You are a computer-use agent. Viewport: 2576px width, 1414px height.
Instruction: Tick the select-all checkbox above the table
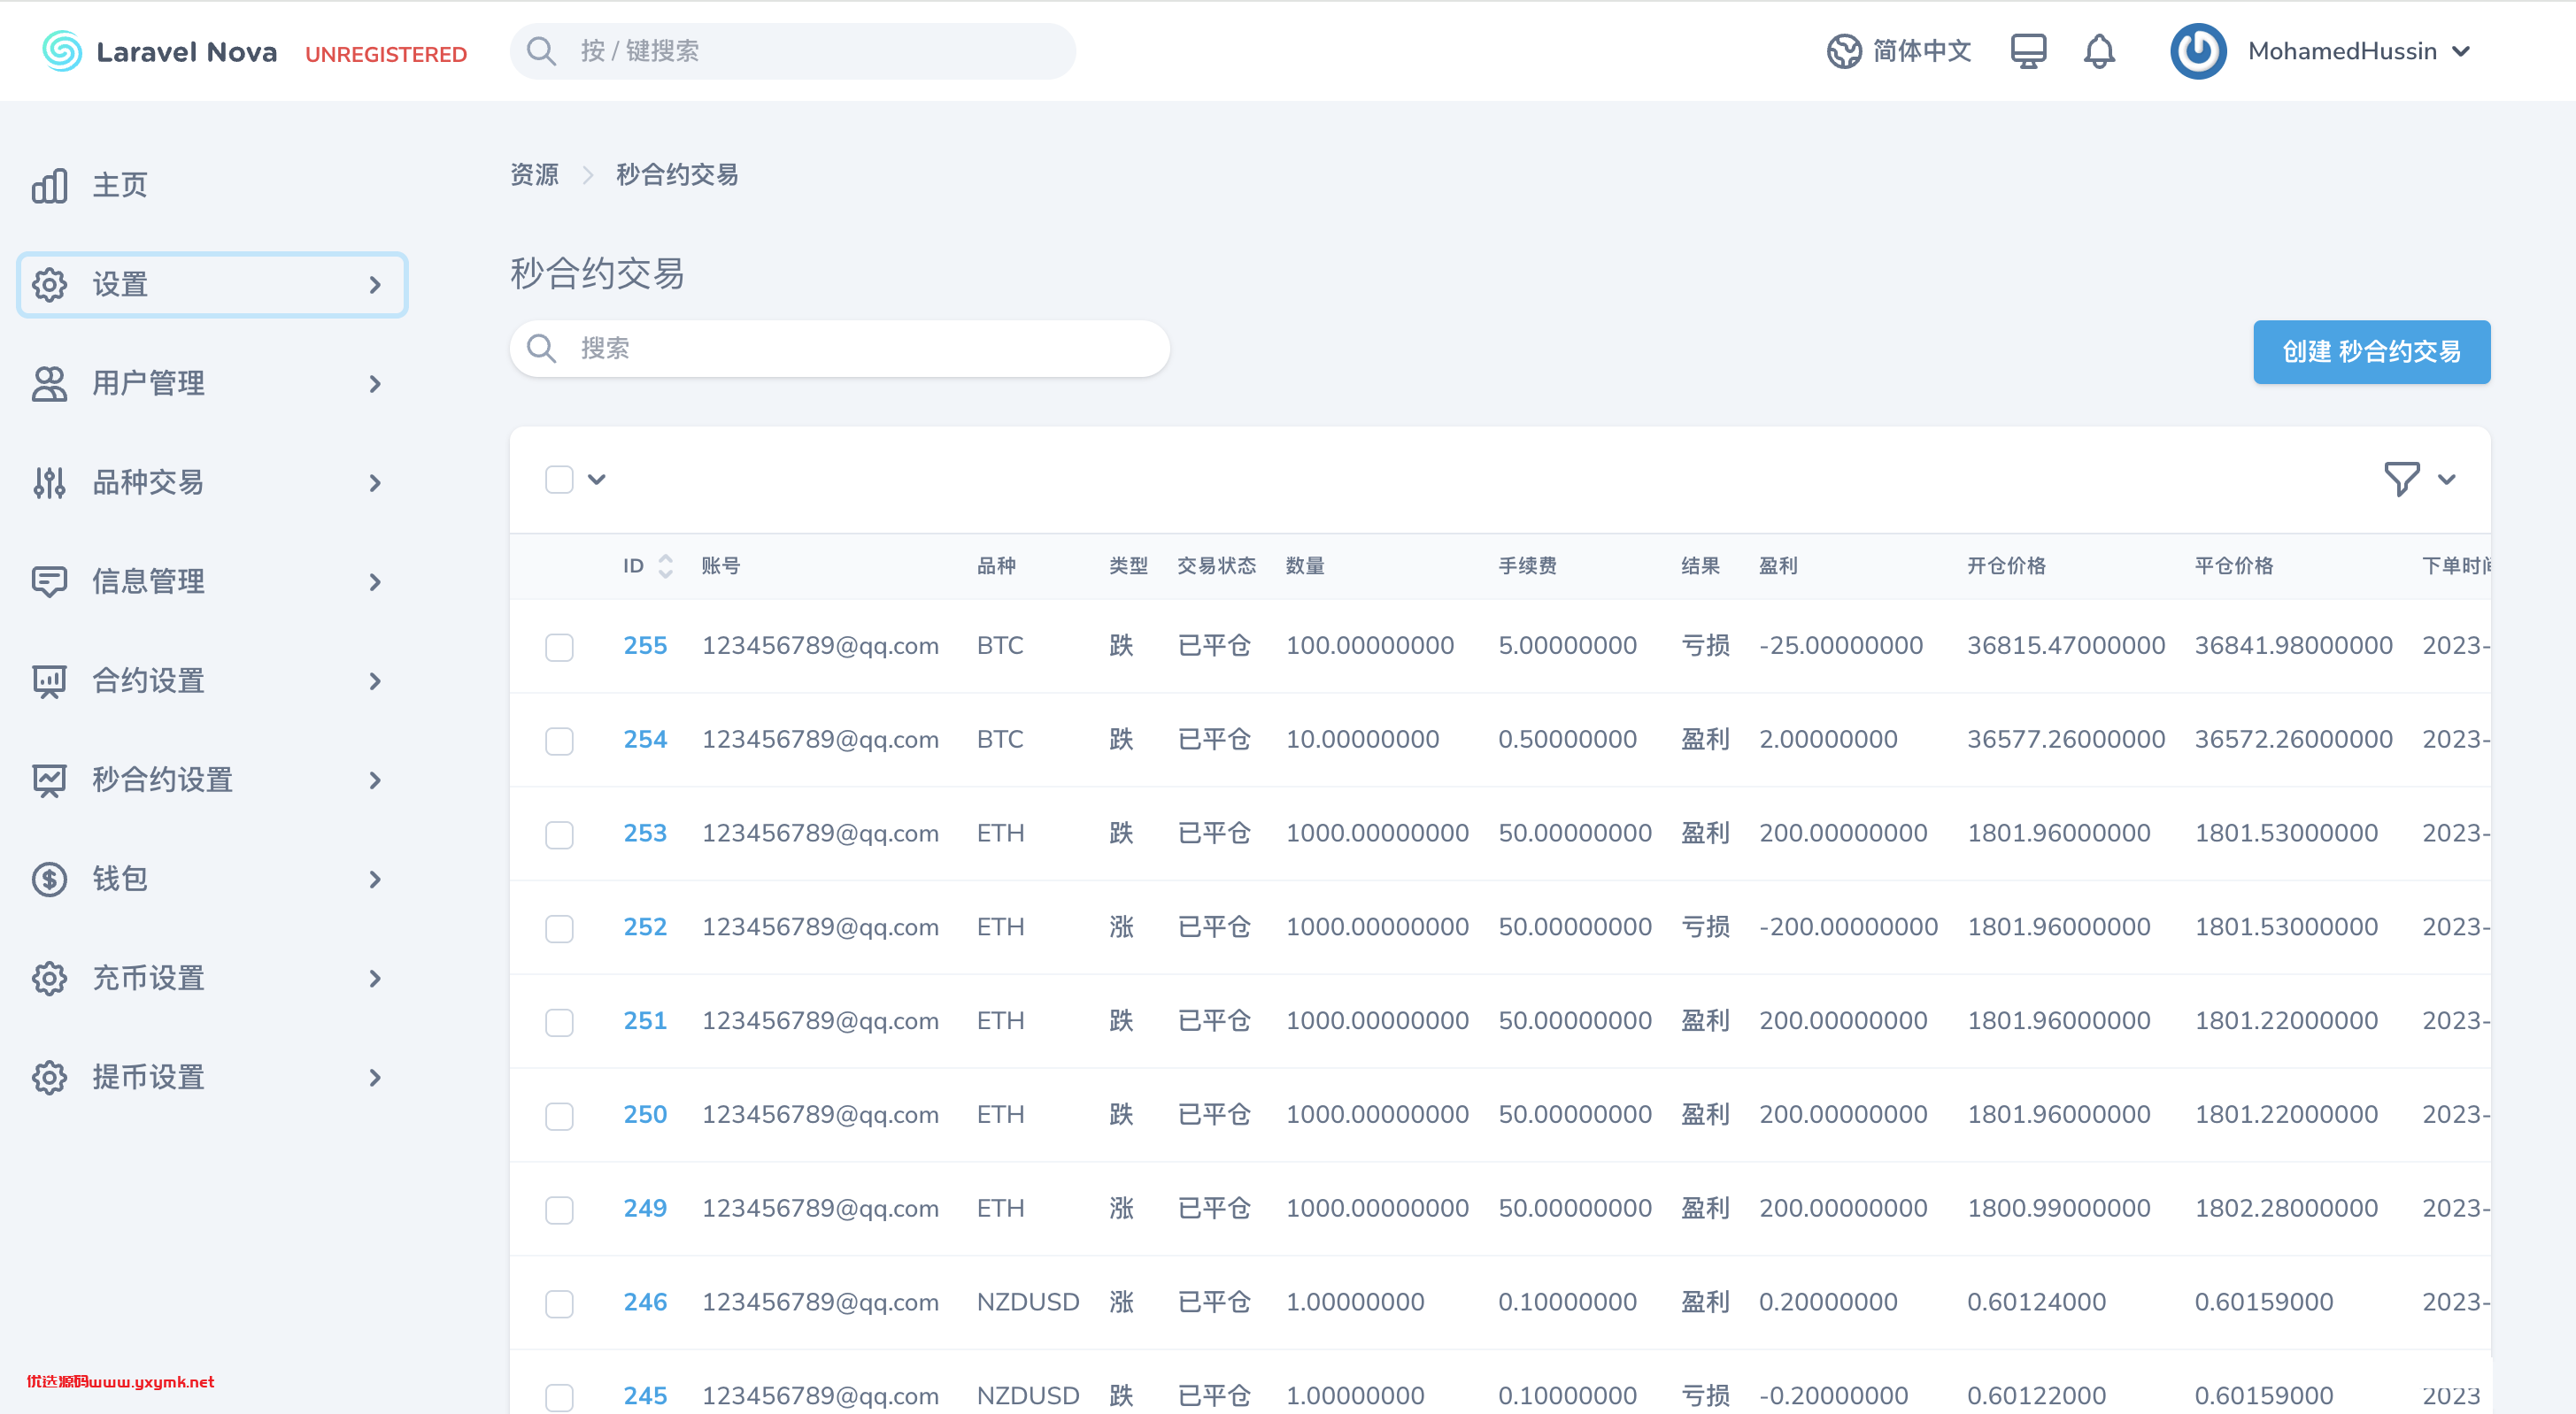pos(559,480)
